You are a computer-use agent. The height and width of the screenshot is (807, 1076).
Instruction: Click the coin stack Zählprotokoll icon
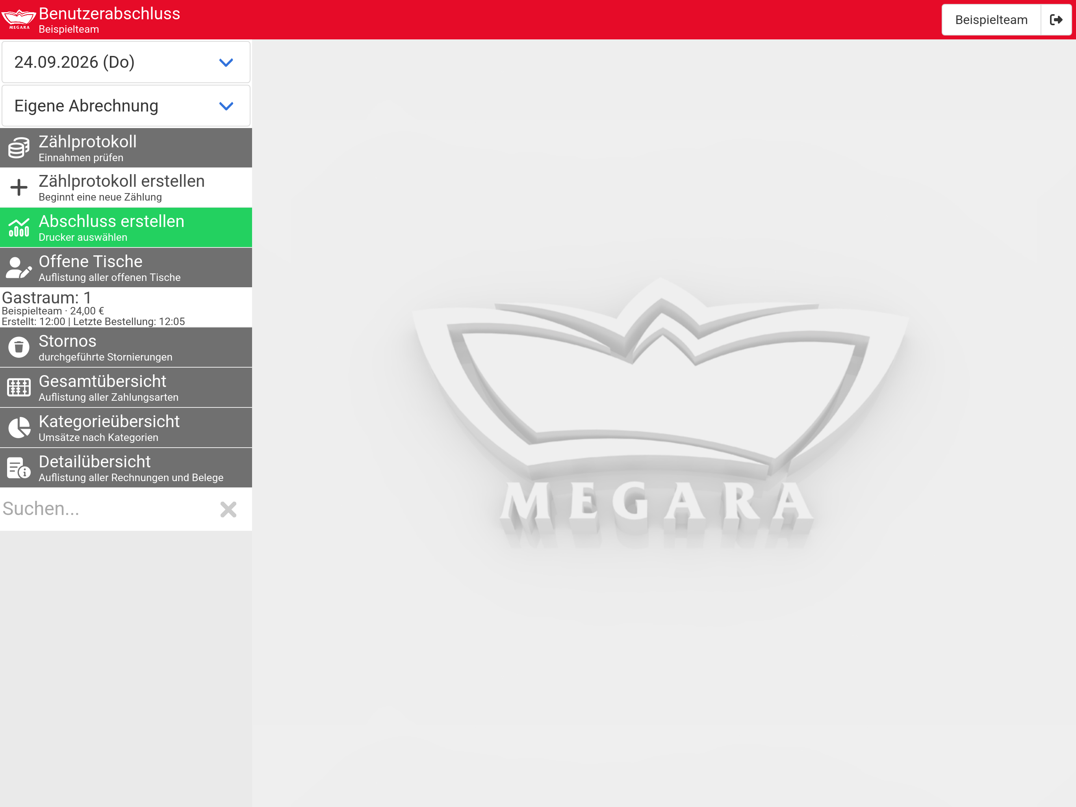[x=19, y=148]
